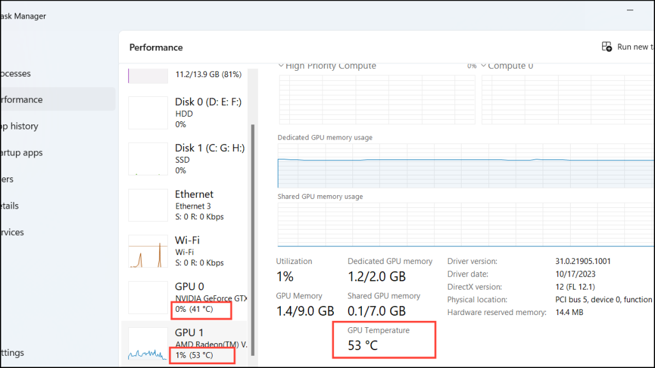655x368 pixels.
Task: Select the Memory 11.2/13.9 GB graph thumbnail
Action: [x=147, y=76]
